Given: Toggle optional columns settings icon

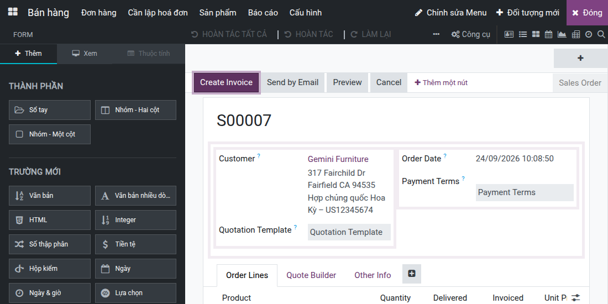Looking at the screenshot, I should (x=576, y=297).
